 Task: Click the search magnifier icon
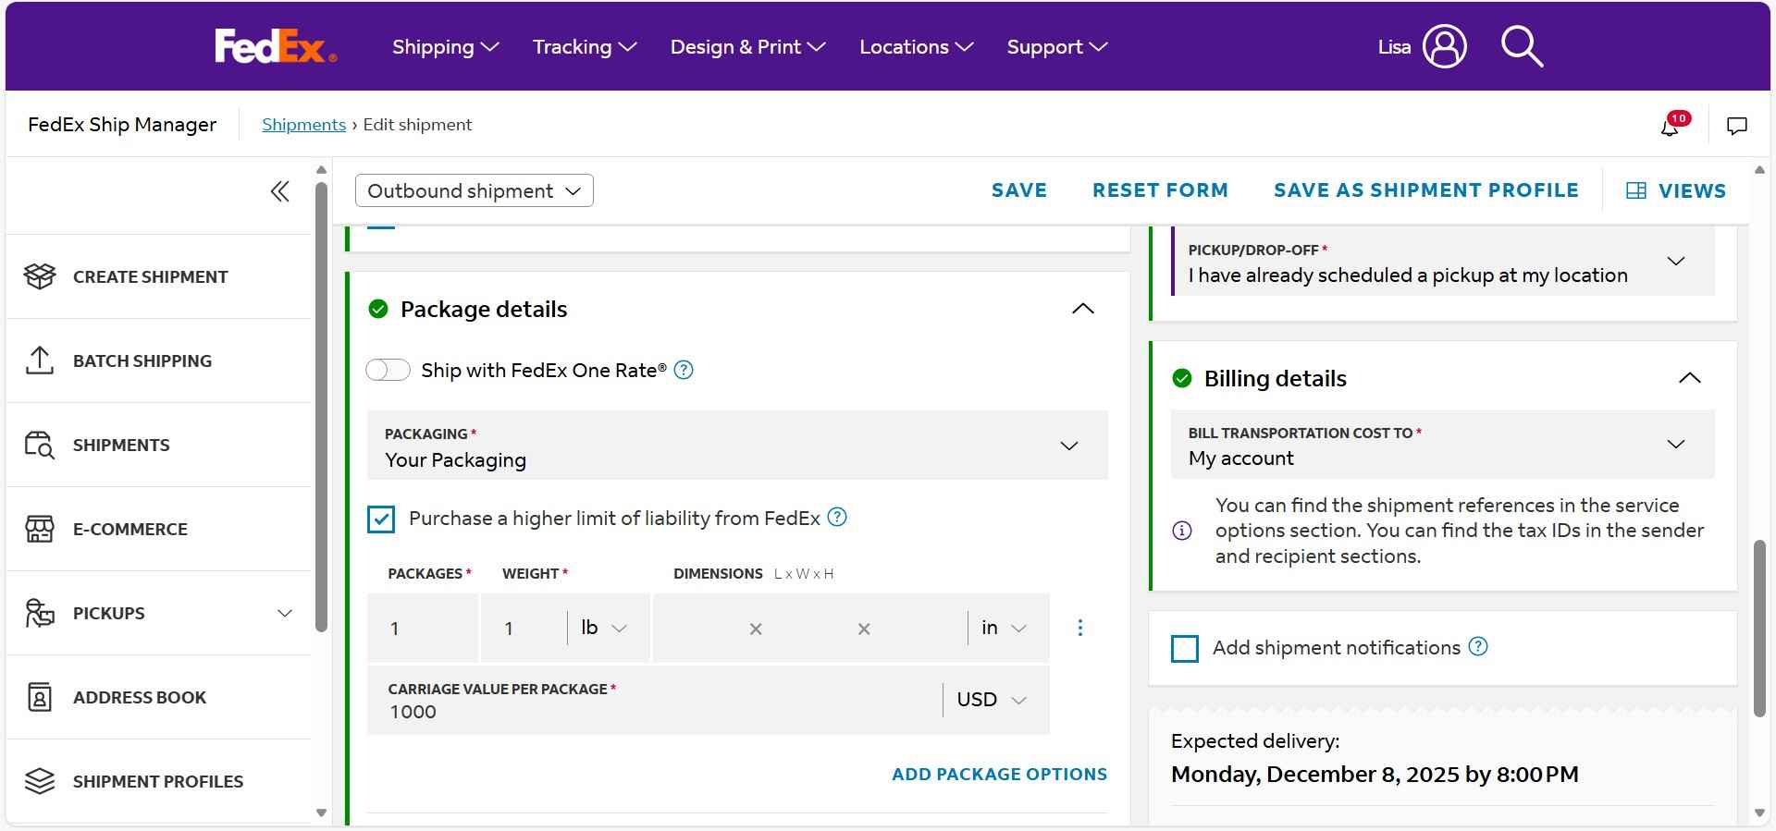point(1522,46)
